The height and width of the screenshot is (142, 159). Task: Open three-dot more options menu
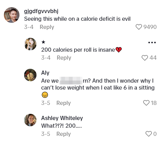pos(152,42)
